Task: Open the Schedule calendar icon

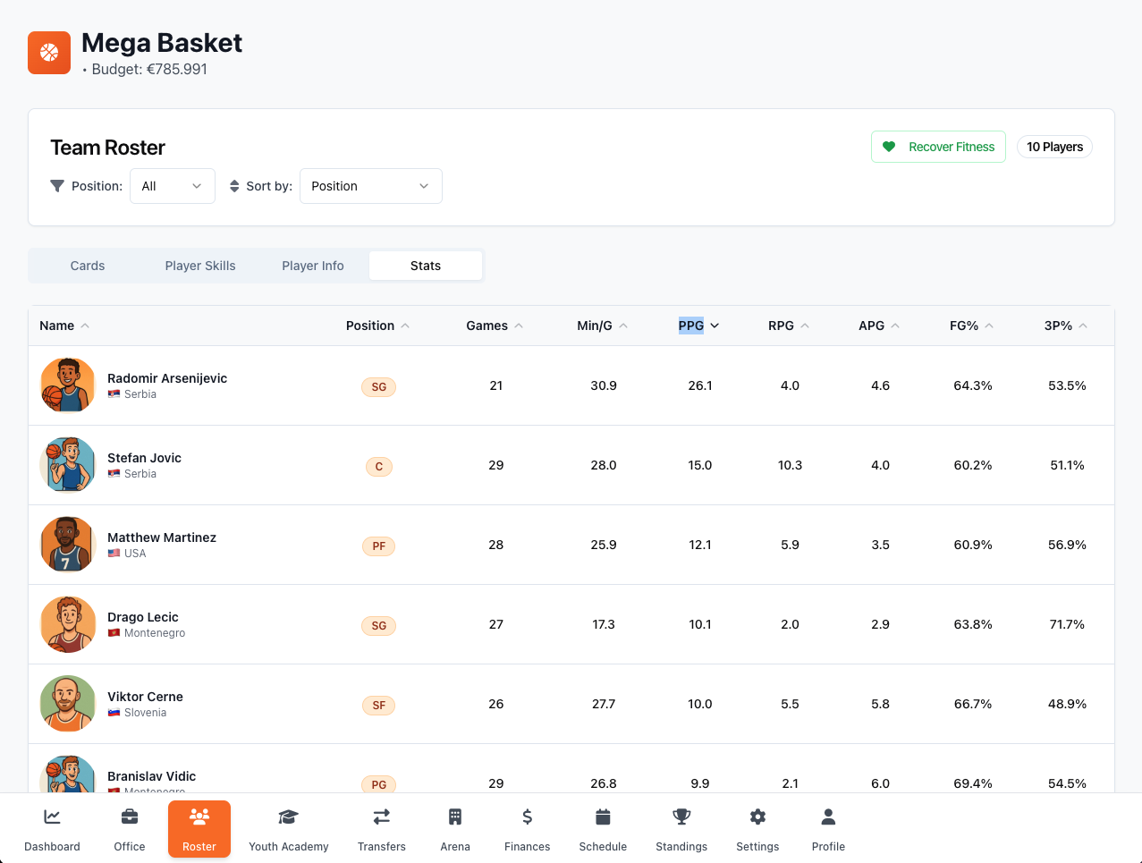Action: click(603, 816)
